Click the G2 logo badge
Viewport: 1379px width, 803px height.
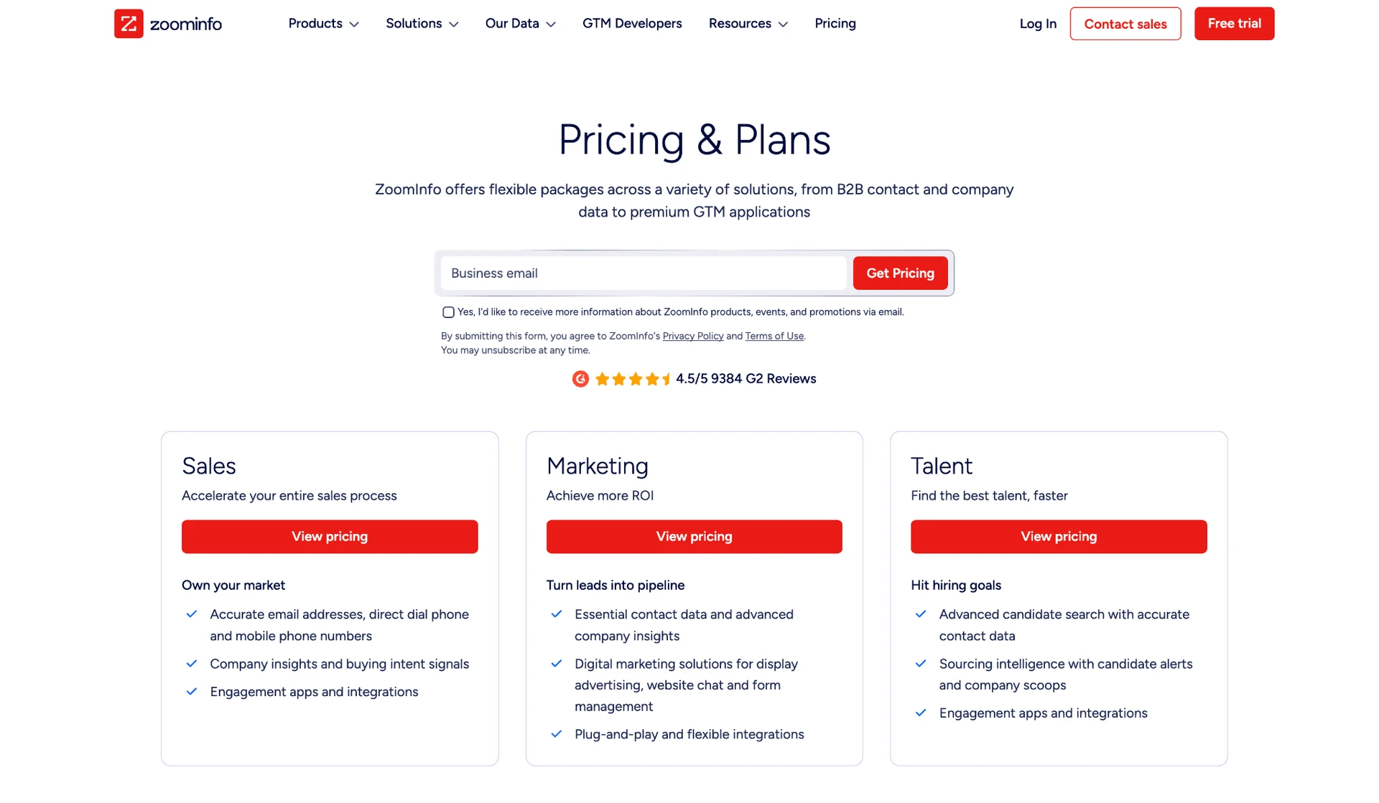click(580, 379)
